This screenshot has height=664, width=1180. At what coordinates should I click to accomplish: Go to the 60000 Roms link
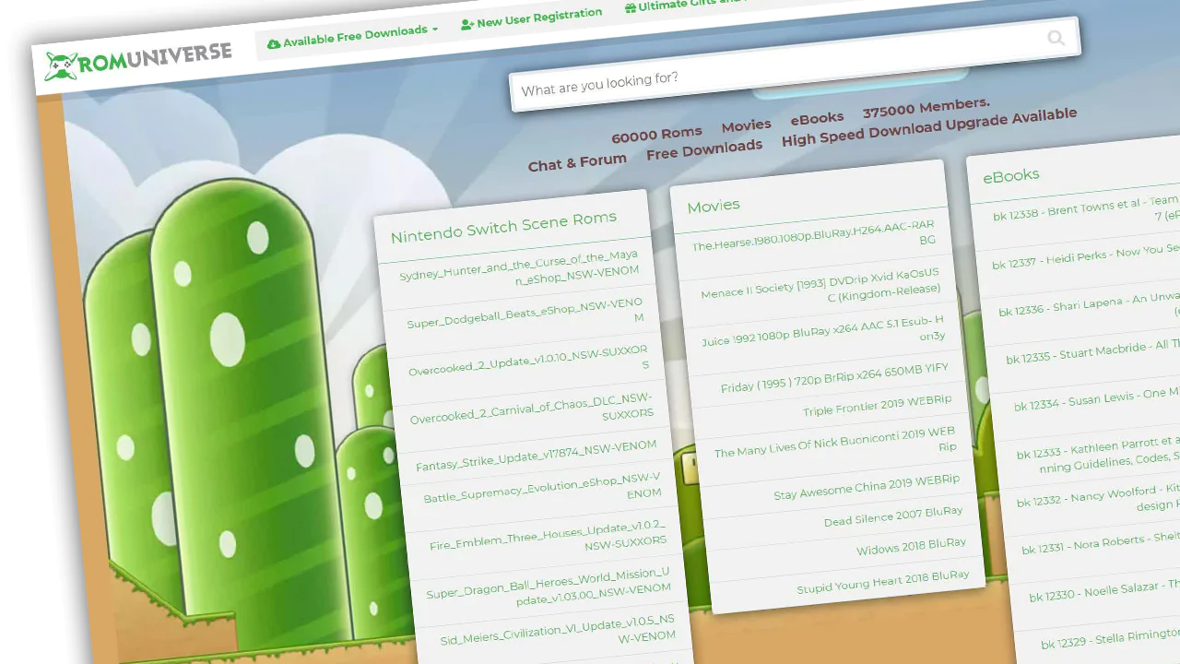(656, 134)
